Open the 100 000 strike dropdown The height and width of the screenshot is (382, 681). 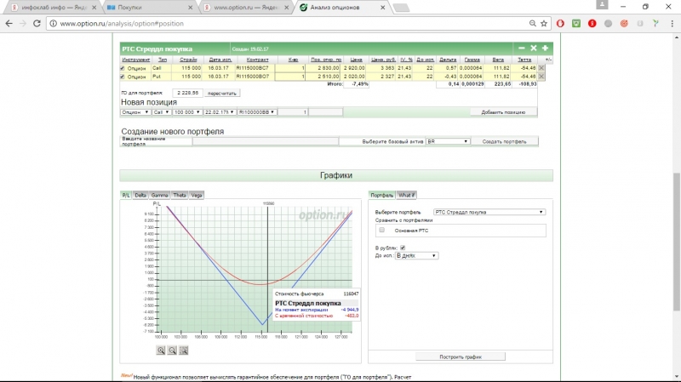click(186, 112)
